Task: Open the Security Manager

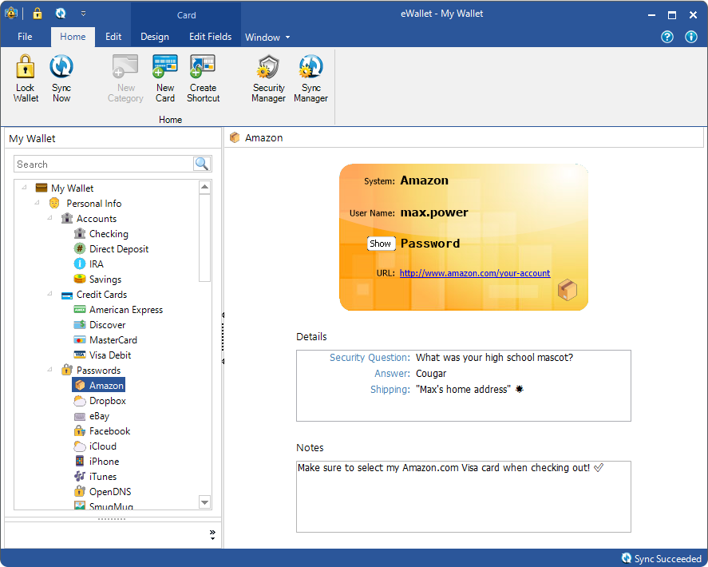Action: (269, 78)
